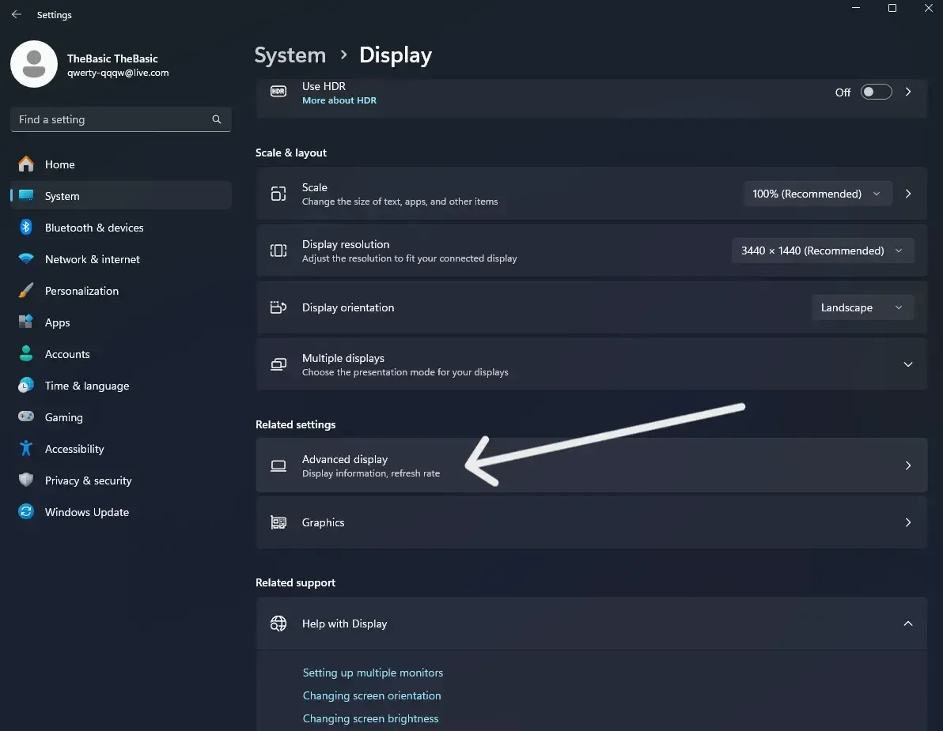
Task: Open the Scale 100% dropdown
Action: (x=817, y=194)
